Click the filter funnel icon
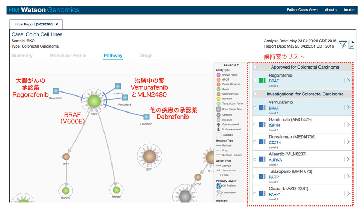363x212 pixels. coord(343,44)
